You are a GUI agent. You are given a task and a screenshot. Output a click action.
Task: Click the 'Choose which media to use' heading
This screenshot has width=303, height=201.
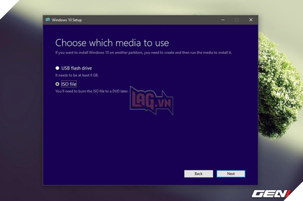(x=112, y=43)
